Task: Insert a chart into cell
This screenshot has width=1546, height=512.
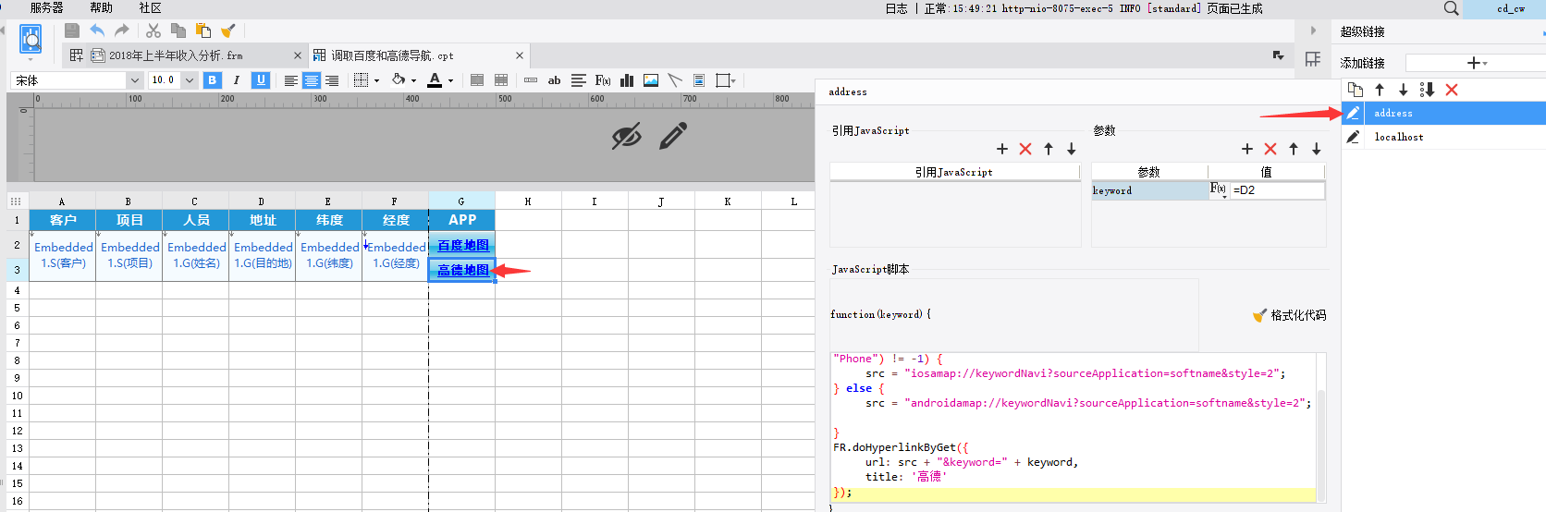Action: 627,80
